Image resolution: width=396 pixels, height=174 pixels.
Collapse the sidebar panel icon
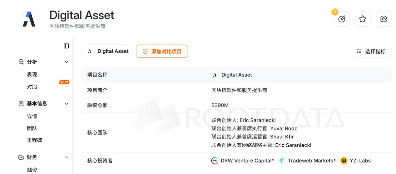pos(66,46)
